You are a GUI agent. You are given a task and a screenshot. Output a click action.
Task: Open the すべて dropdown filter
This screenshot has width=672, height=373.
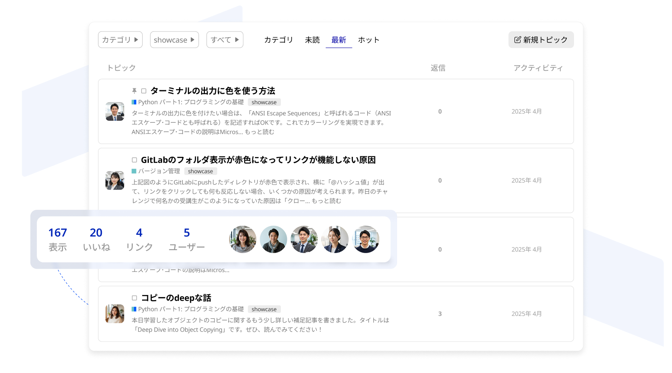[x=225, y=40]
